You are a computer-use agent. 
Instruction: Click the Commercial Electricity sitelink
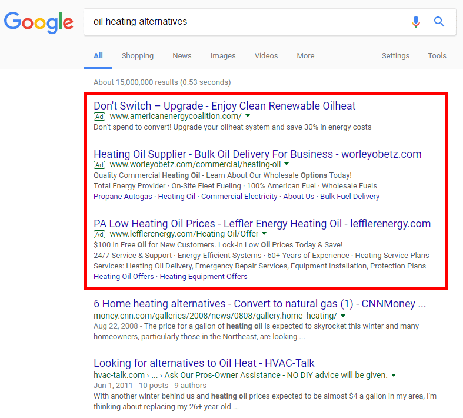[239, 197]
